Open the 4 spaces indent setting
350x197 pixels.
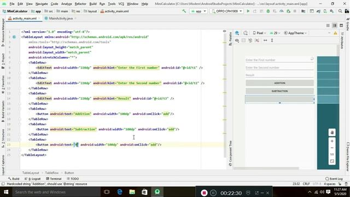(x=330, y=184)
